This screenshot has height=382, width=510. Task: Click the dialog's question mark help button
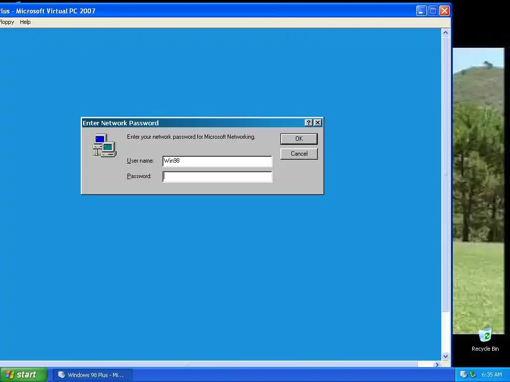(308, 122)
